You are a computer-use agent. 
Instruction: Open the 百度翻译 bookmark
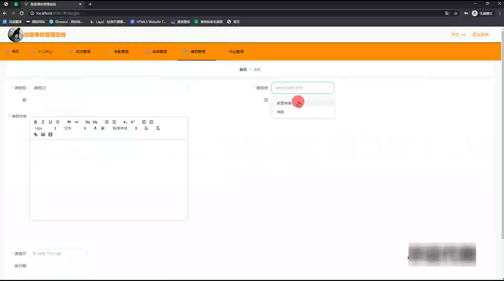coord(12,22)
